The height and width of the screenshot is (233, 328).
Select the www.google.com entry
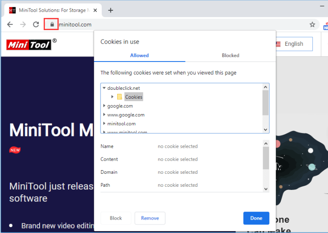tap(126, 115)
